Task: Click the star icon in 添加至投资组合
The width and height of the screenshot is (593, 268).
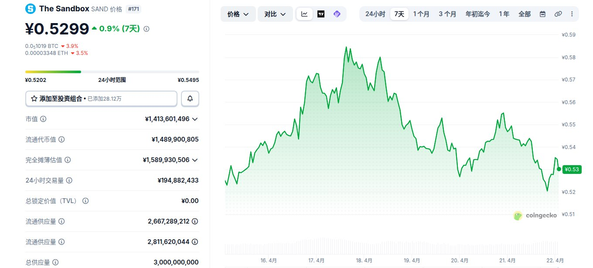Action: pyautogui.click(x=34, y=99)
